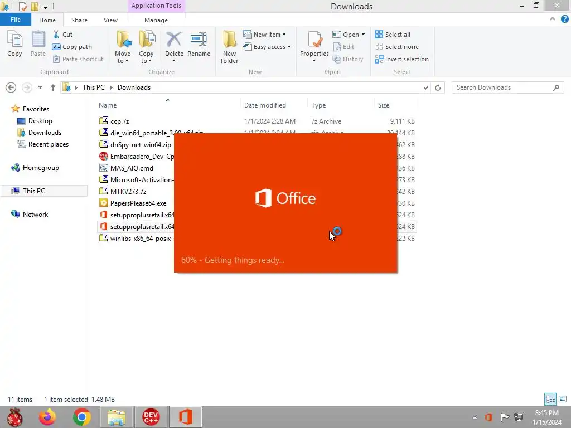Click Paste shortcut in the ribbon
The image size is (571, 428).
(x=78, y=59)
